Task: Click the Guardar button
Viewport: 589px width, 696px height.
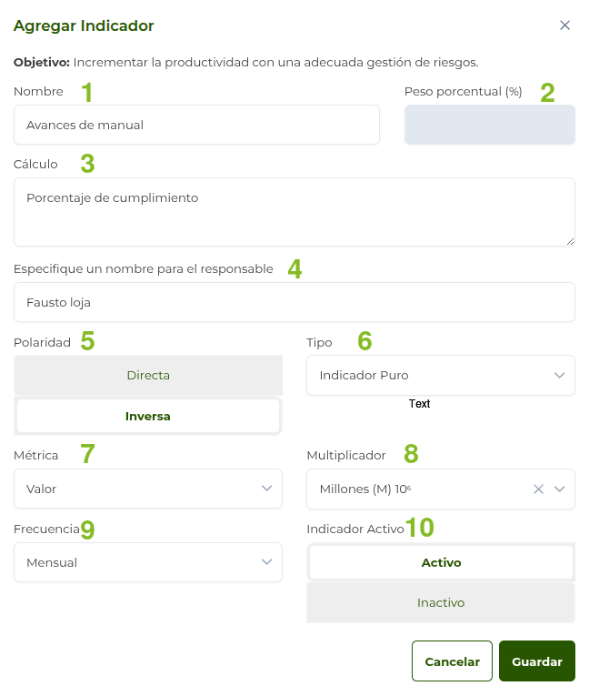Action: coord(536,661)
